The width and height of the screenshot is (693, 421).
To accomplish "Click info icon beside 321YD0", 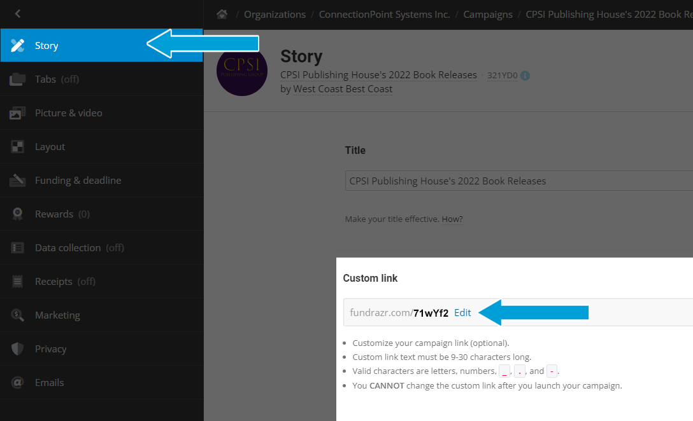I will click(x=525, y=76).
